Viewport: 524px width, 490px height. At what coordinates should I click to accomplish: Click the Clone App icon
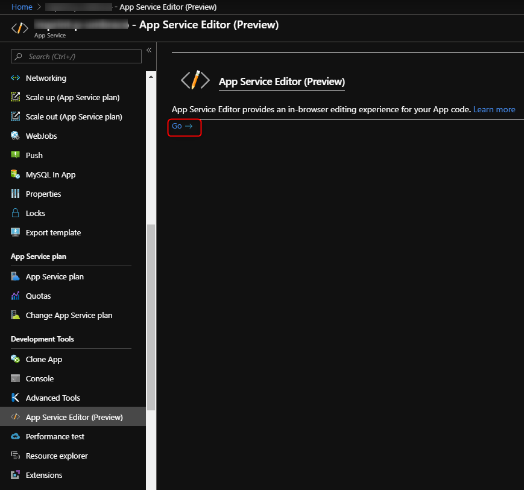click(16, 359)
